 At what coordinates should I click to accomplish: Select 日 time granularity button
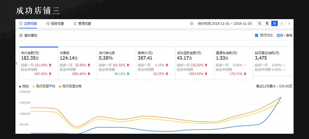click(x=260, y=24)
